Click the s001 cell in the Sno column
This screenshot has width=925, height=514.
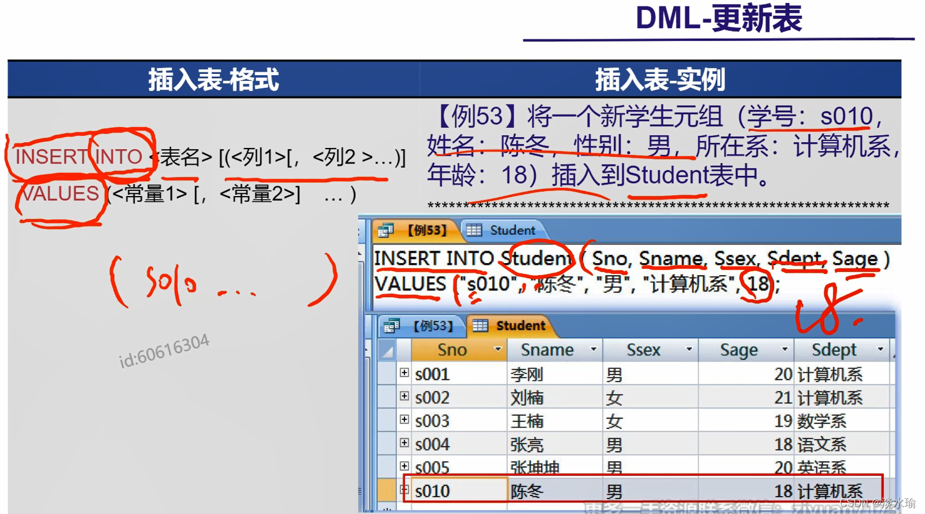point(459,374)
